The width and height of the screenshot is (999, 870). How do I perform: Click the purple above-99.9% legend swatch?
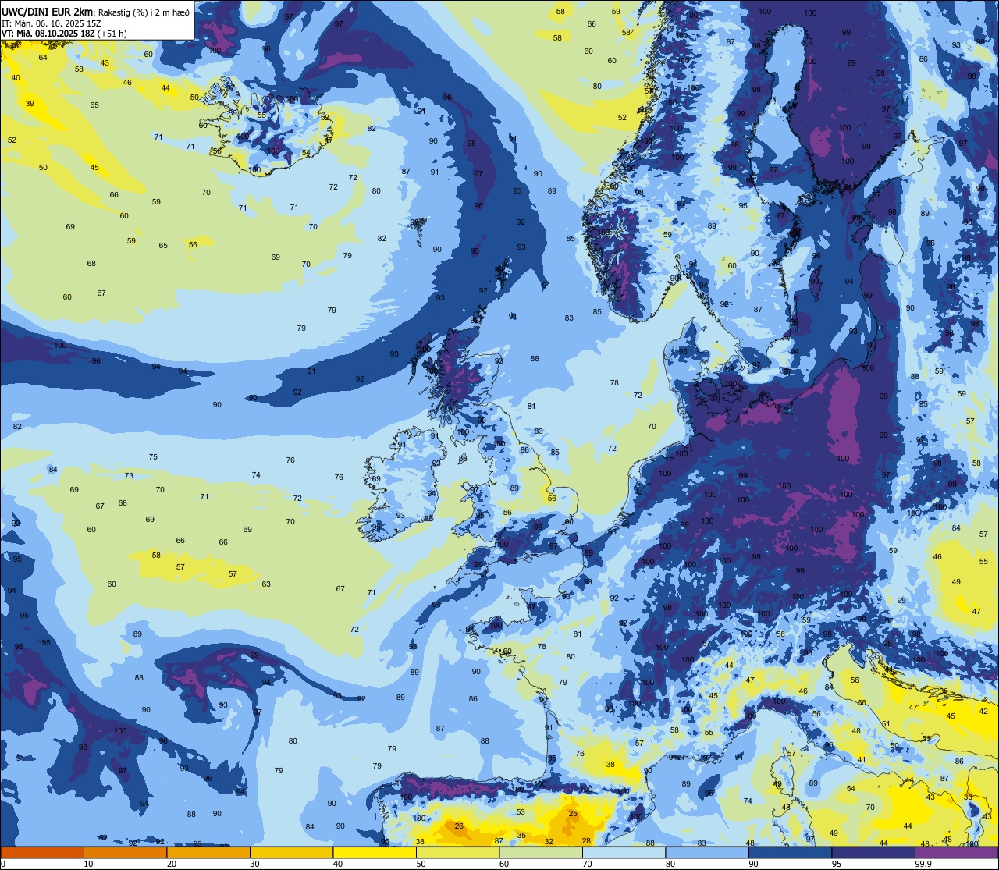click(956, 852)
